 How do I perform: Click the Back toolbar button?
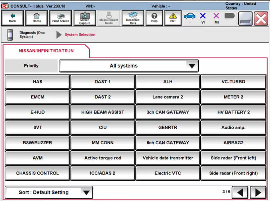click(x=12, y=18)
